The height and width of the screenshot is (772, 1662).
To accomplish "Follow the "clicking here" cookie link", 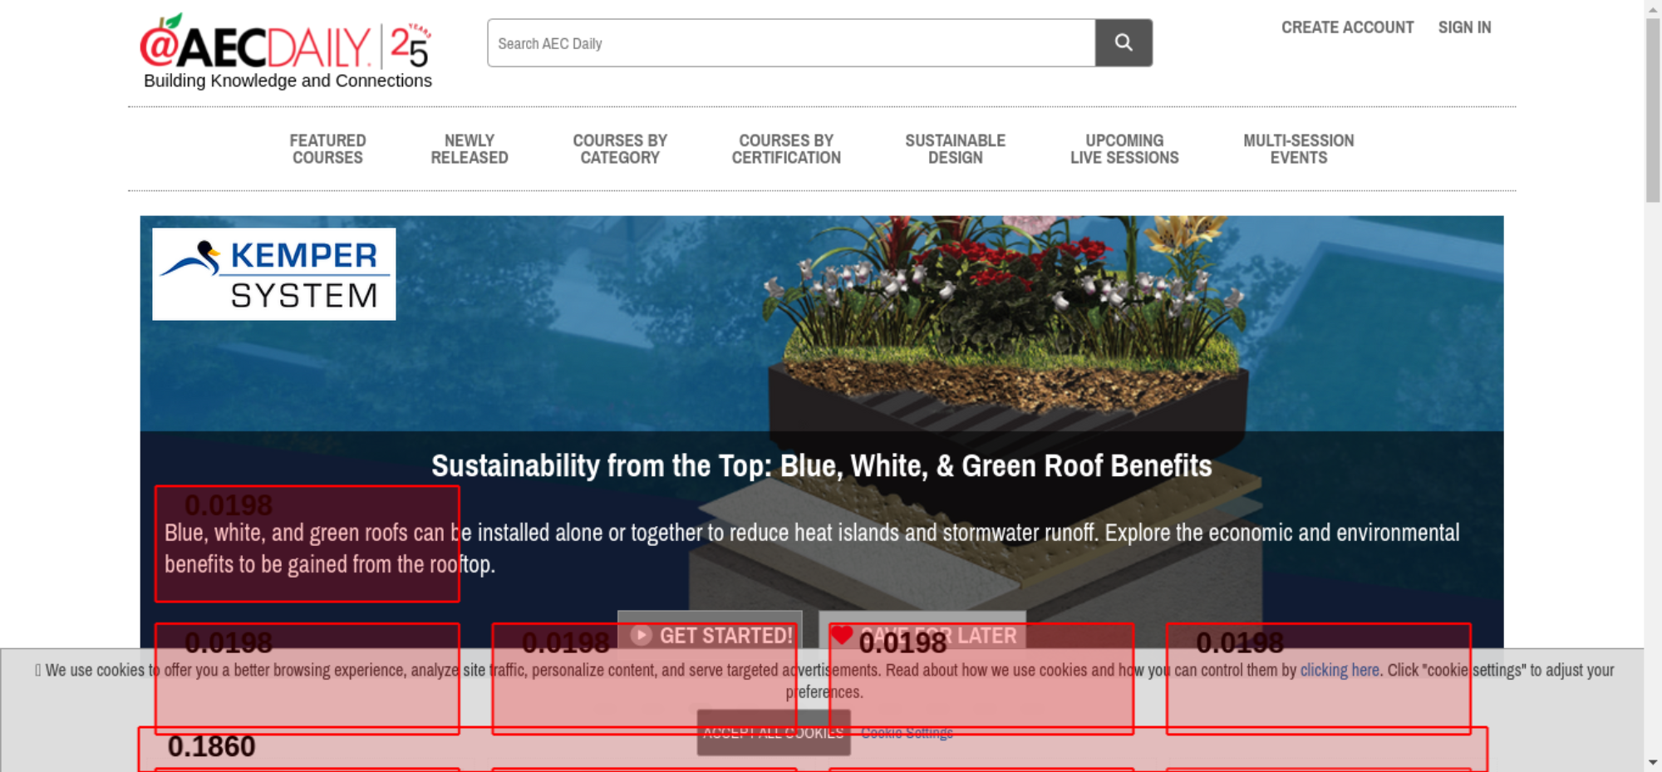I will tap(1339, 670).
